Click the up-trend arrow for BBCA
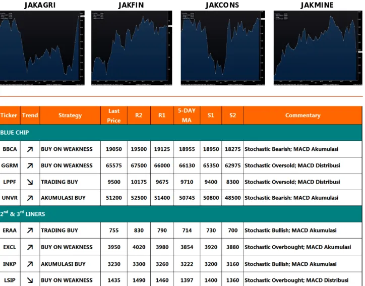Image resolution: width=365 pixels, height=286 pixels. [x=30, y=149]
